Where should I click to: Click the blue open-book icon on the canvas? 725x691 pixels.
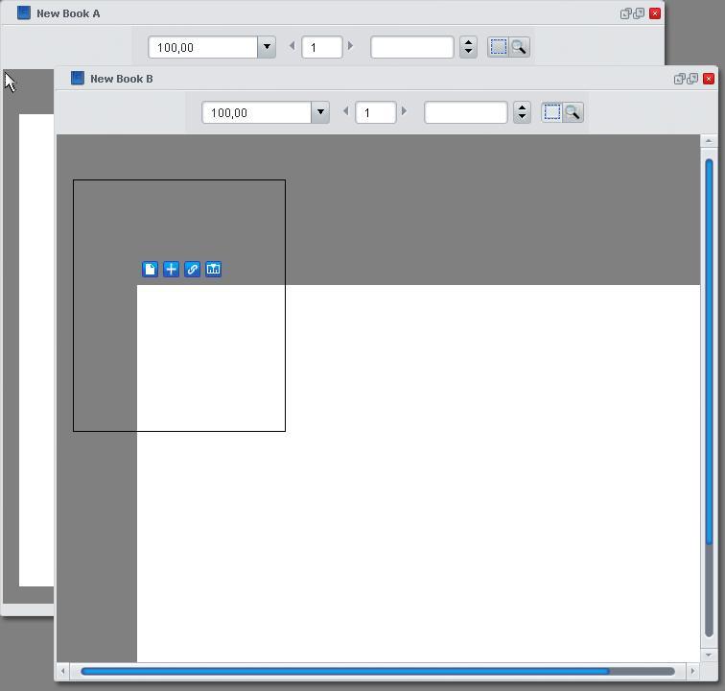(213, 269)
